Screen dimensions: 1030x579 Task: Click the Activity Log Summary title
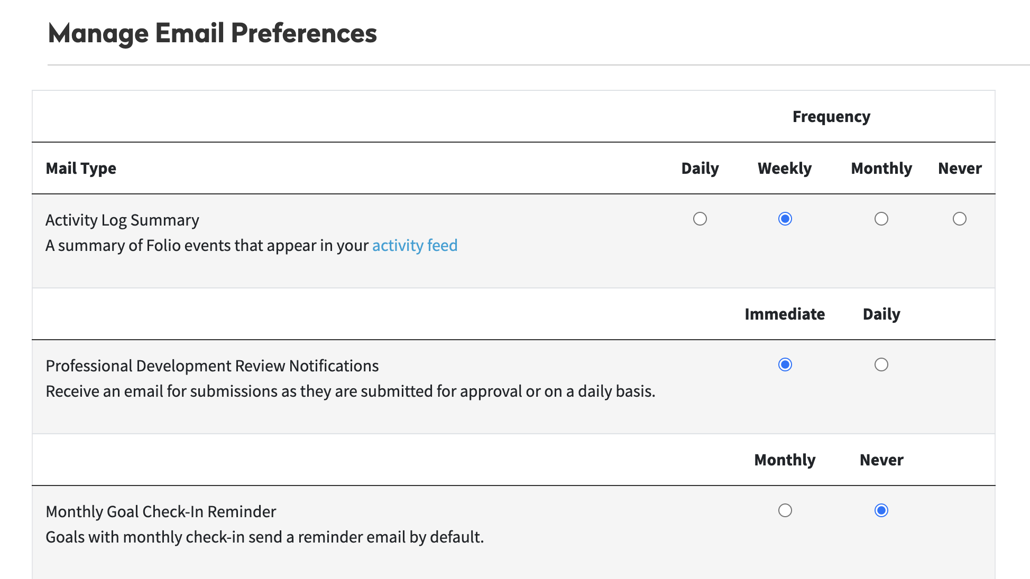[122, 220]
